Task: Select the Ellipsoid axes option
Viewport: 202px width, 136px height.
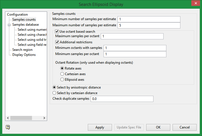Action: (62, 80)
